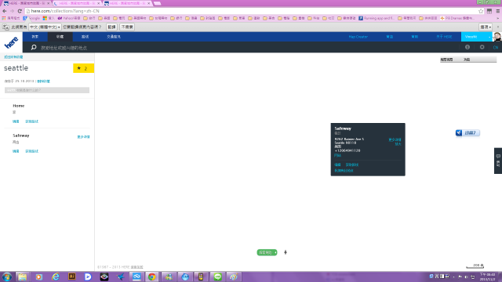502x282 pixels.
Task: Reload the page with refresh icon
Action: pos(20,11)
